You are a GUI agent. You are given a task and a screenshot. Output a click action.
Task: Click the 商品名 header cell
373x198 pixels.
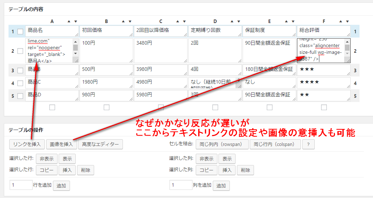tap(52, 31)
